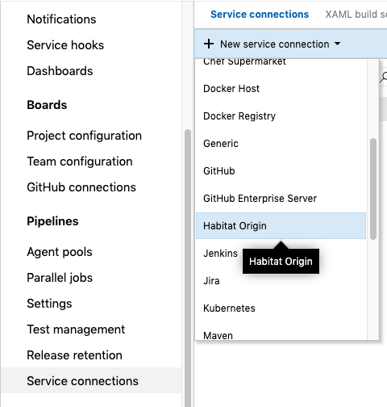Open the XAML build services tab
387x407 pixels.
[356, 15]
